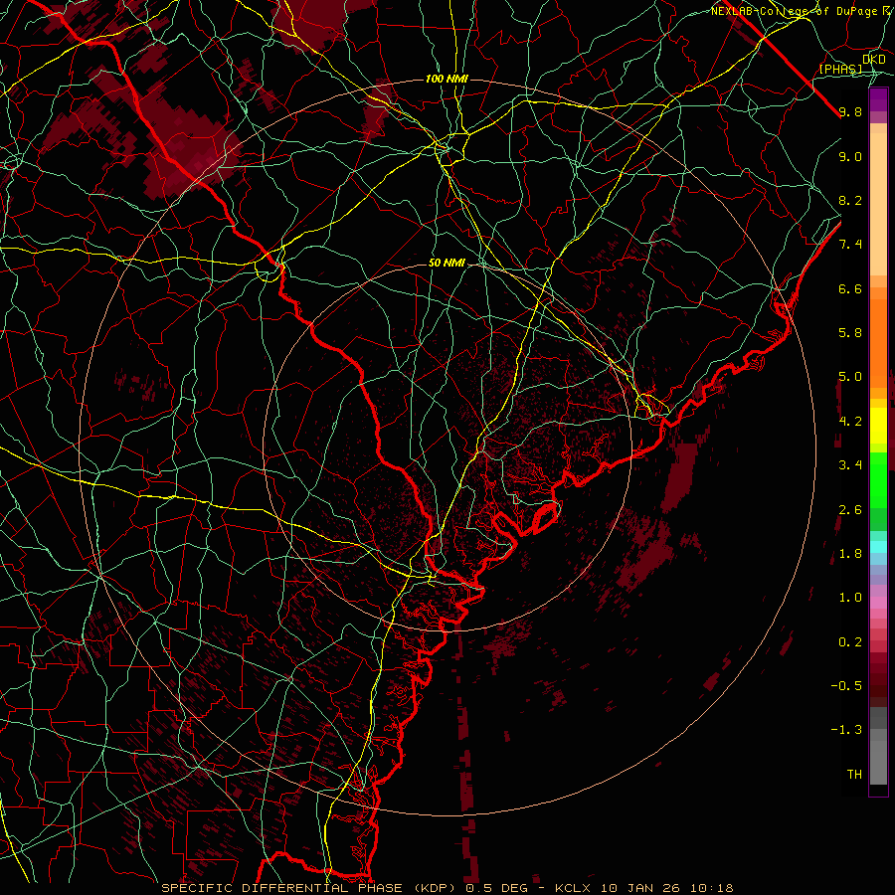Click the "2.6" scale value
Screen dimensions: 895x895
pyautogui.click(x=850, y=510)
